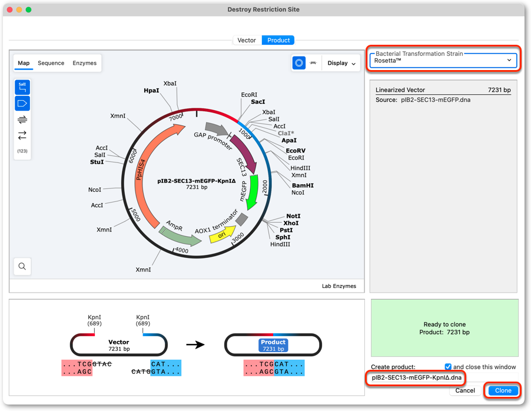Click the show primers double-arrow icon
Image resolution: width=531 pixels, height=411 pixels.
[x=22, y=120]
